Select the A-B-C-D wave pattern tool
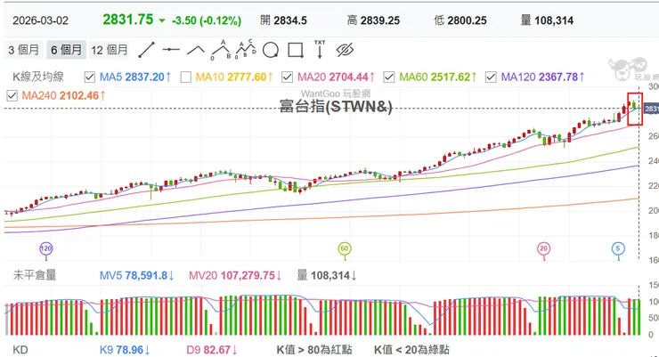Screen dimensions: 659x357 click(x=246, y=50)
